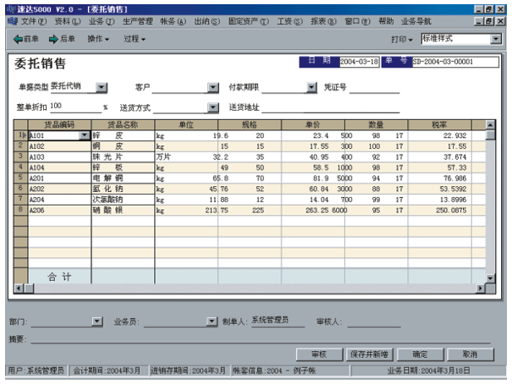Expand the 单据类型 dropdown showing 委托代销
Viewport: 512px width, 384px height.
[102, 86]
